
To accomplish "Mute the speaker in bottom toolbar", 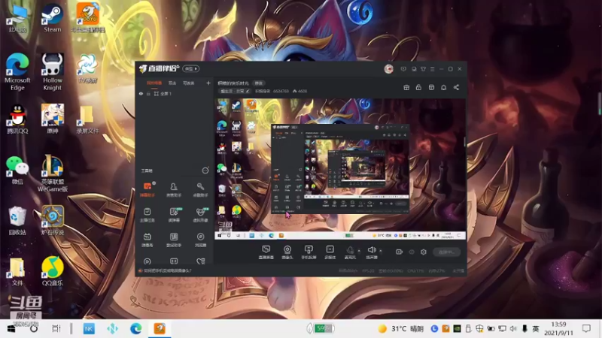I will (372, 252).
